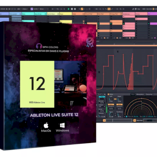Toggle the purple metronome icon
Image resolution: width=157 pixels, height=157 pixels.
[x=32, y=9]
